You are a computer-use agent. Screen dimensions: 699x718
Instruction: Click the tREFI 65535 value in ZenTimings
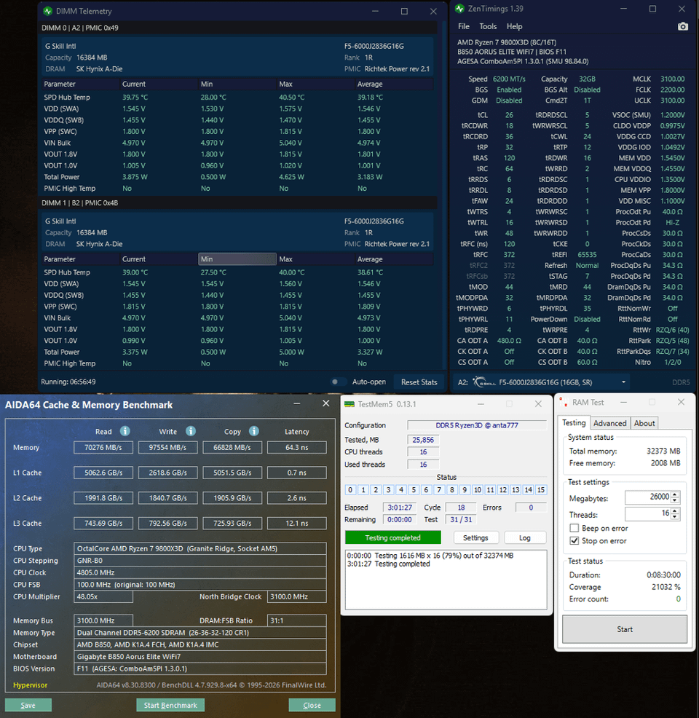587,255
